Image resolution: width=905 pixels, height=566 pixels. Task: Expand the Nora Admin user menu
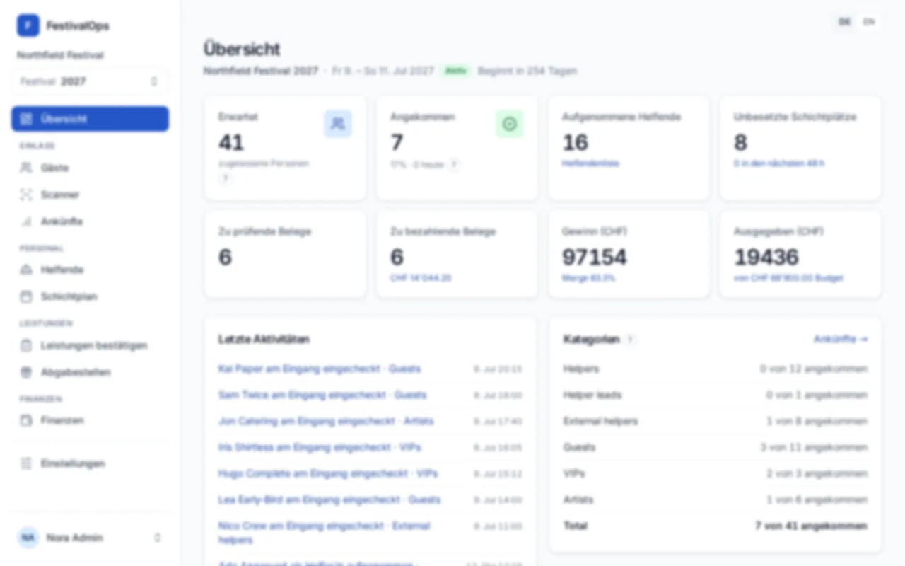pyautogui.click(x=90, y=538)
